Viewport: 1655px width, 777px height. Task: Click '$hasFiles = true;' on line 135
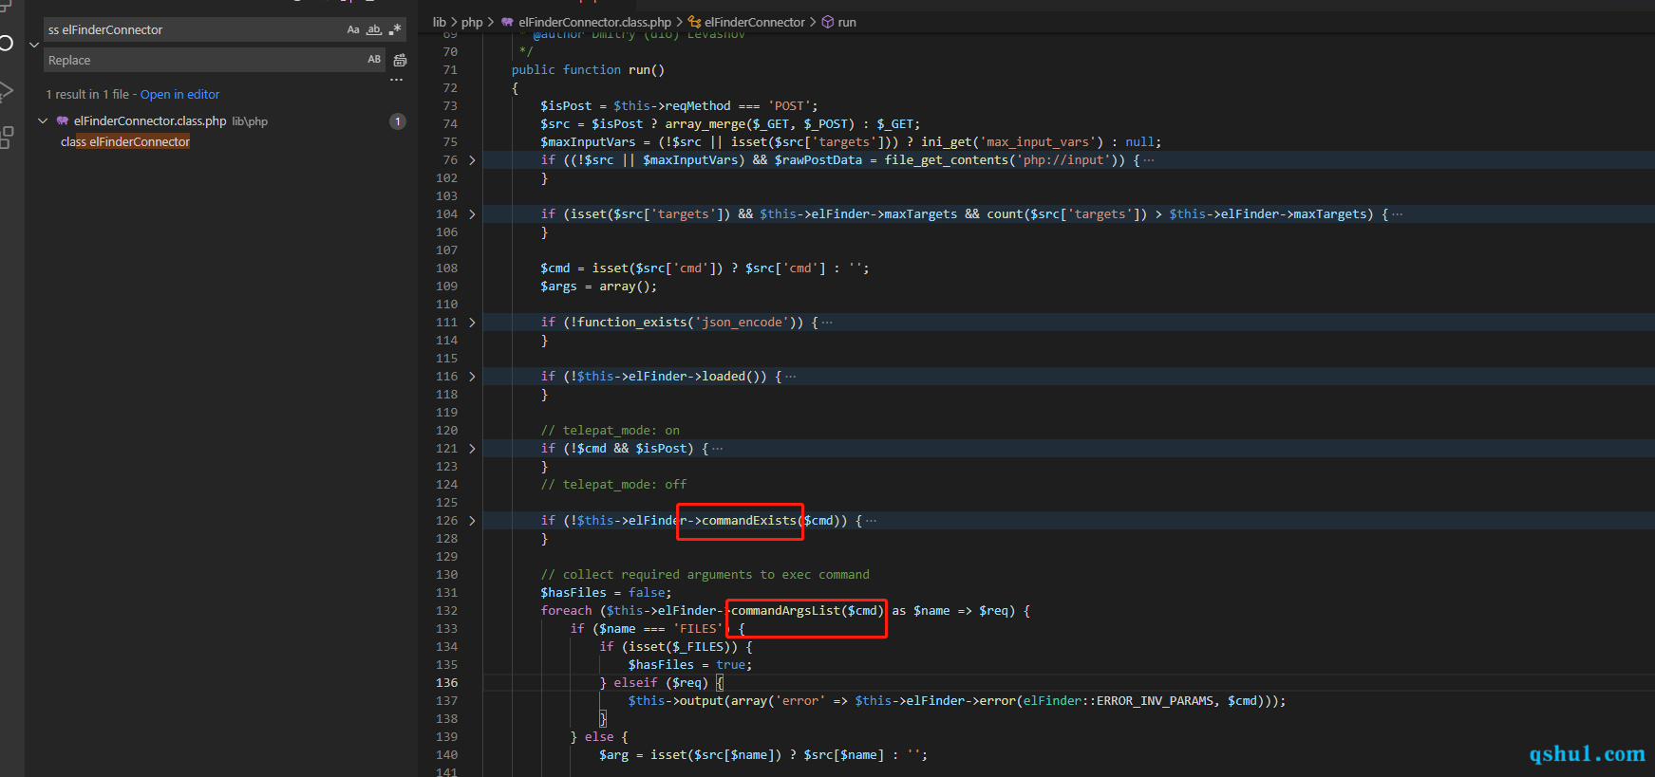tap(690, 665)
